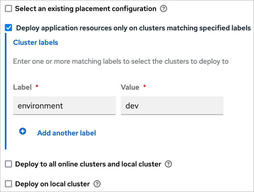254x192 pixels.
Task: Click the Label column heading
Action: 22,87
